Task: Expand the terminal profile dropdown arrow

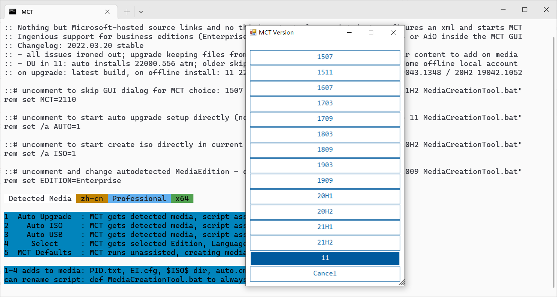Action: pyautogui.click(x=141, y=12)
